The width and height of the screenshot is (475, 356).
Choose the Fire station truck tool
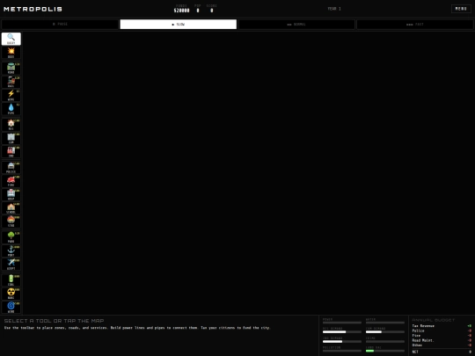11,181
